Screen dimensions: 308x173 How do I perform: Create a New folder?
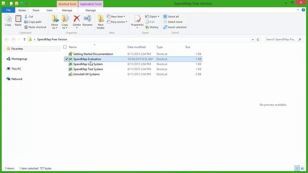pos(101,22)
